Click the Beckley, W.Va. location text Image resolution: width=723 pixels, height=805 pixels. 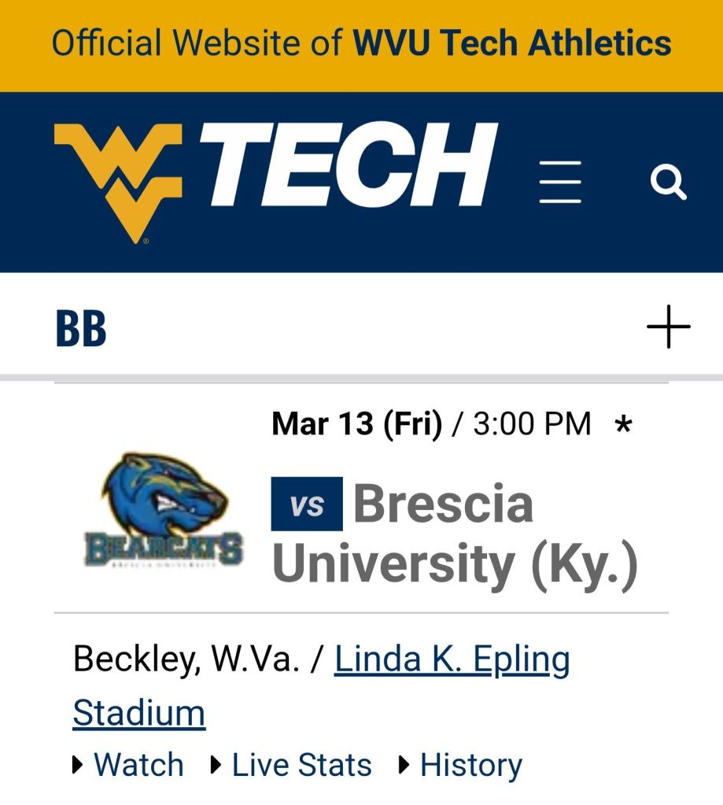click(186, 660)
